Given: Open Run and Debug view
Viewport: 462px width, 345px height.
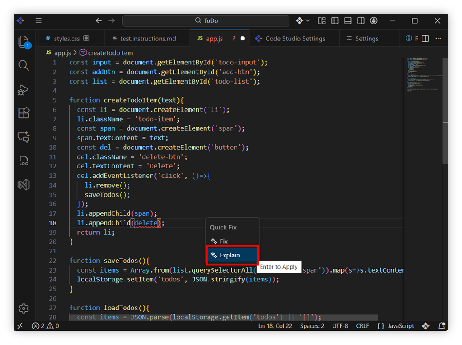Looking at the screenshot, I should (24, 90).
